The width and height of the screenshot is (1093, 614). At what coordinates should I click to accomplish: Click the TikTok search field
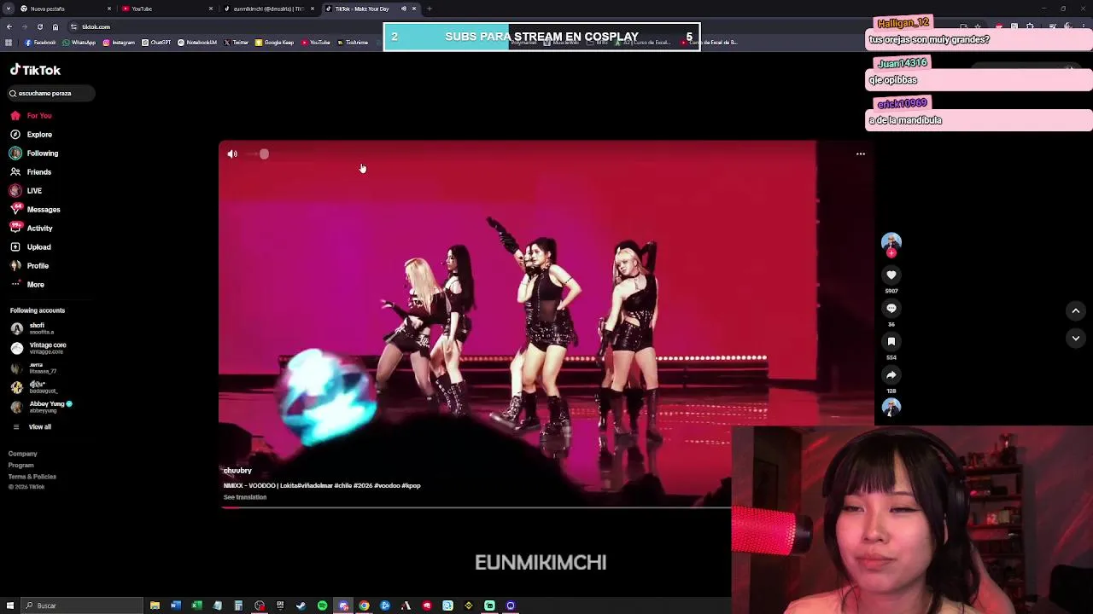(x=51, y=93)
